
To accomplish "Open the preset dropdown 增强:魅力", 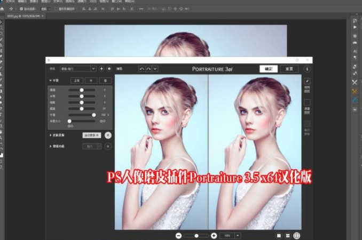I will coord(78,69).
